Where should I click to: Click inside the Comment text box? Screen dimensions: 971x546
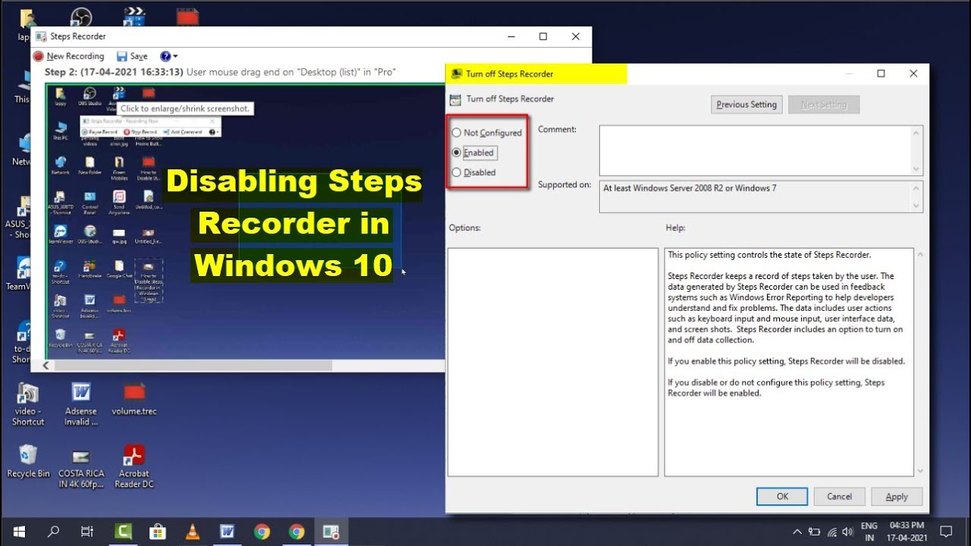pos(755,150)
